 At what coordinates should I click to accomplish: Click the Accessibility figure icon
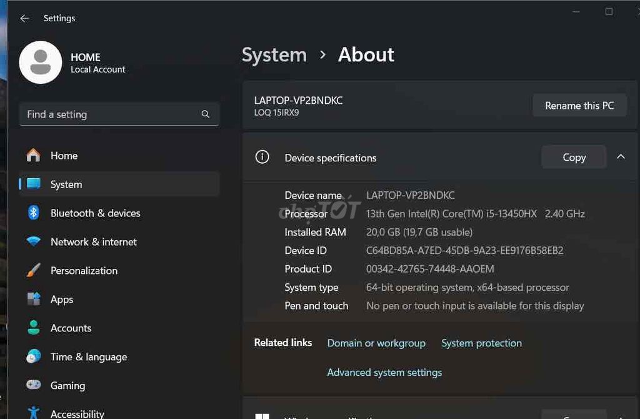(x=34, y=413)
